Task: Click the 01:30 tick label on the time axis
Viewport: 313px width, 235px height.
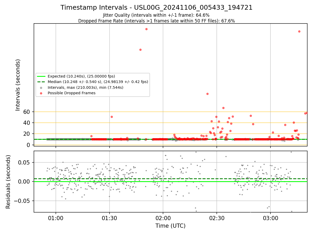Action: (109, 218)
